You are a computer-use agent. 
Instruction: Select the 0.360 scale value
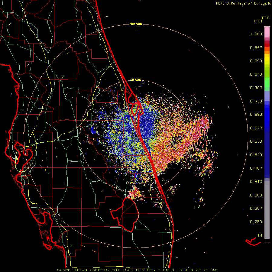pos(256,195)
